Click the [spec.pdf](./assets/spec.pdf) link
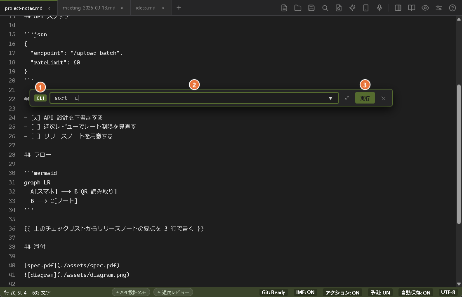The height and width of the screenshot is (297, 462). (x=72, y=265)
